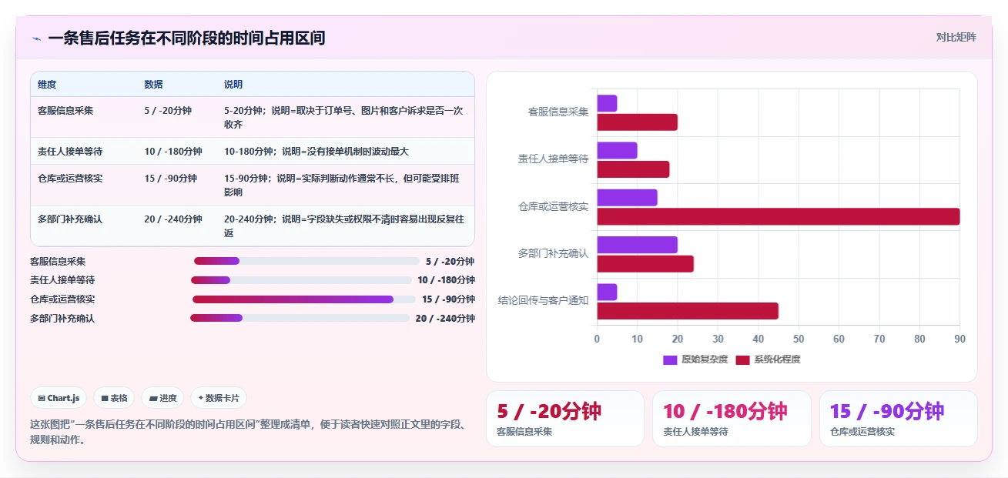Click the lightning icon beside the title
The image size is (1008, 478).
click(x=37, y=38)
